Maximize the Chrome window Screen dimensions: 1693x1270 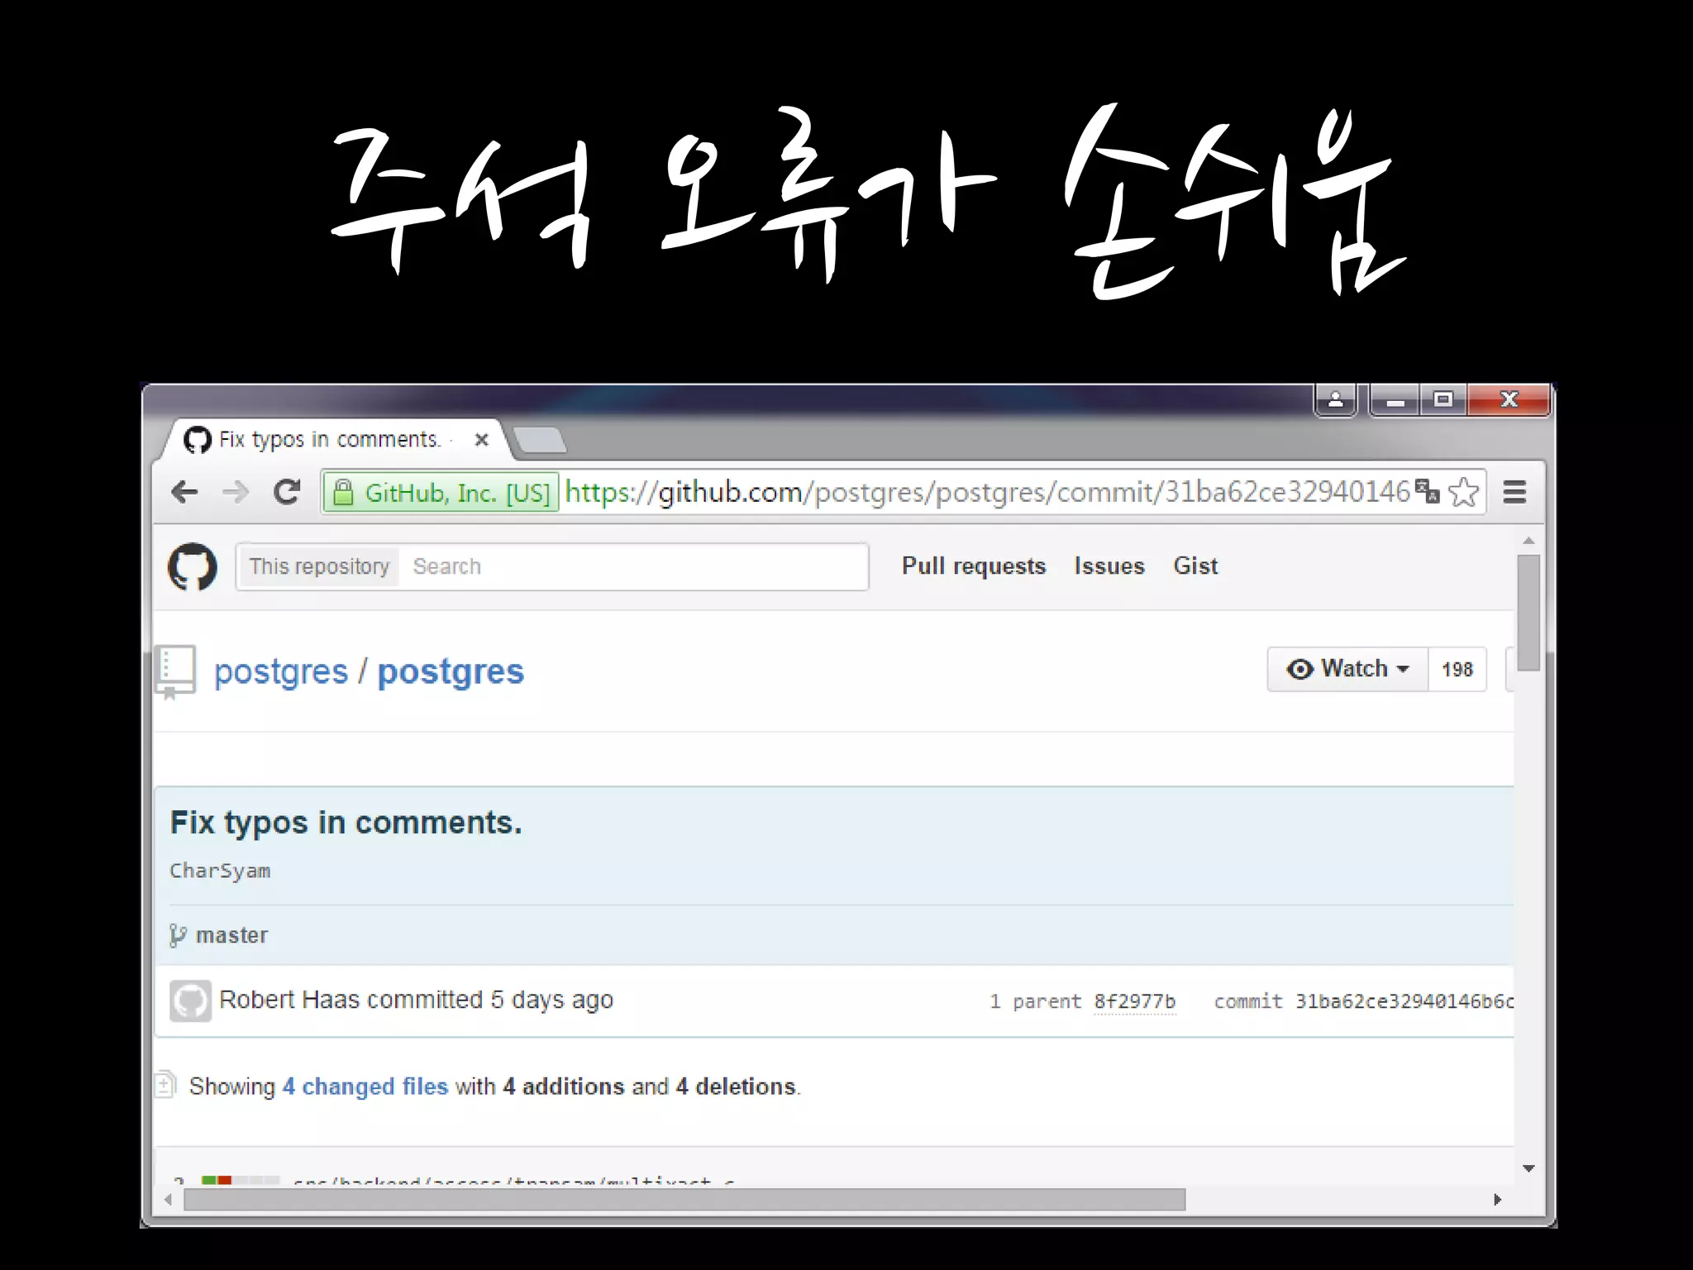1443,400
